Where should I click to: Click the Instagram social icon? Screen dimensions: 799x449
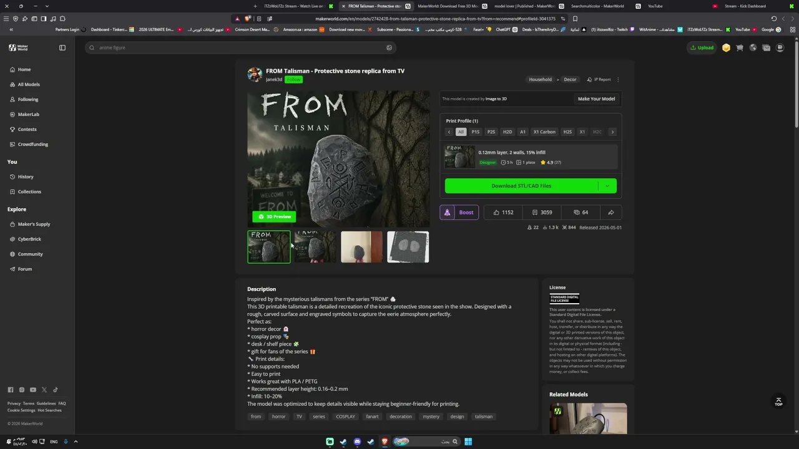click(22, 390)
